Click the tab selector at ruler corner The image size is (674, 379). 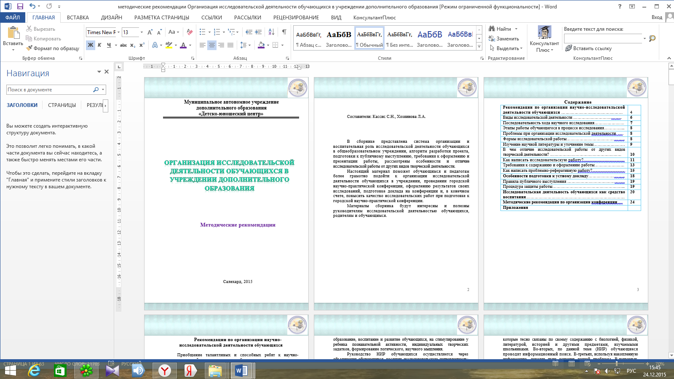click(119, 67)
